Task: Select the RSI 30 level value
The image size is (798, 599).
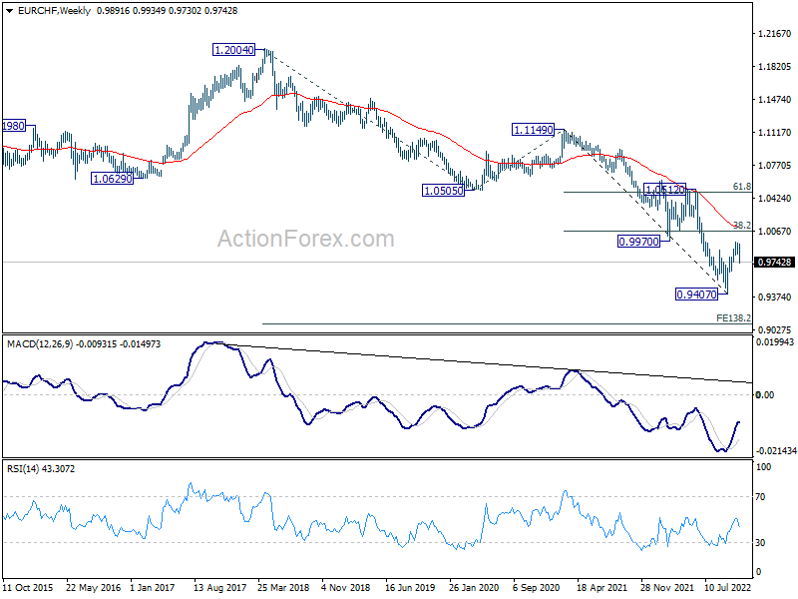Action: coord(760,543)
